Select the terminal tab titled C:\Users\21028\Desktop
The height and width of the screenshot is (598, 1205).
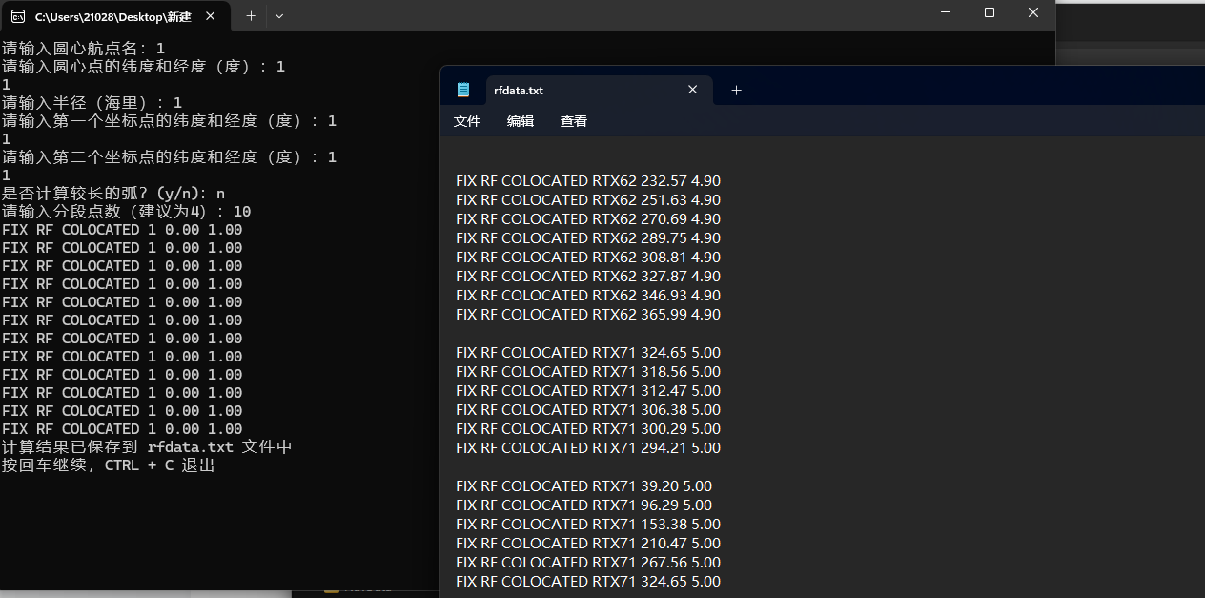point(115,16)
